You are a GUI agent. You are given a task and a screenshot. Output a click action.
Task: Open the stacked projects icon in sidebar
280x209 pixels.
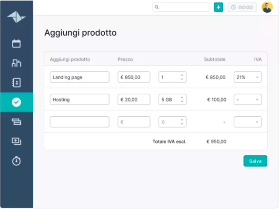(x=16, y=122)
